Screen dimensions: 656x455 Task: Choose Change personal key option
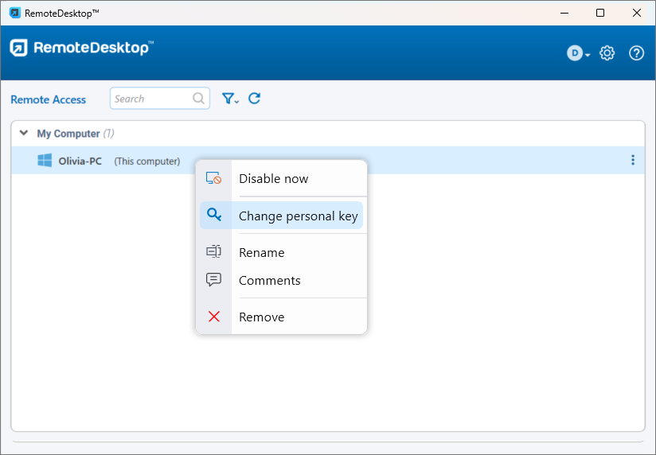pyautogui.click(x=298, y=216)
